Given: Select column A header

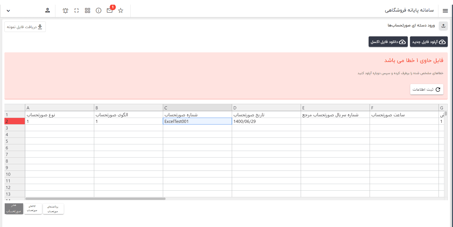Looking at the screenshot, I should (x=60, y=108).
